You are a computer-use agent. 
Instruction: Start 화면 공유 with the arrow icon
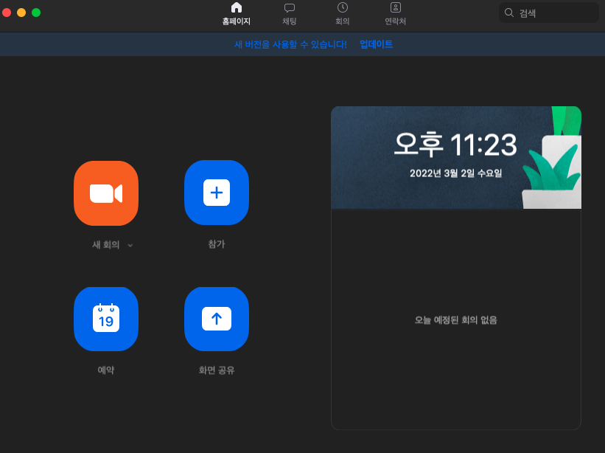[x=217, y=319]
